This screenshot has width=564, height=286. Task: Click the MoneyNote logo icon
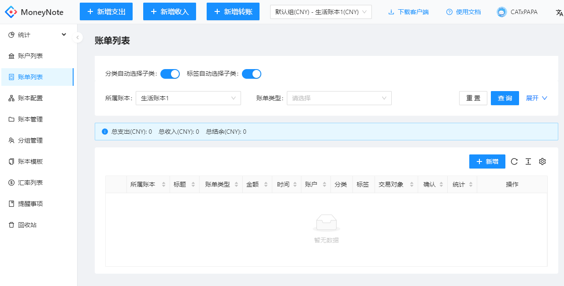click(x=11, y=12)
